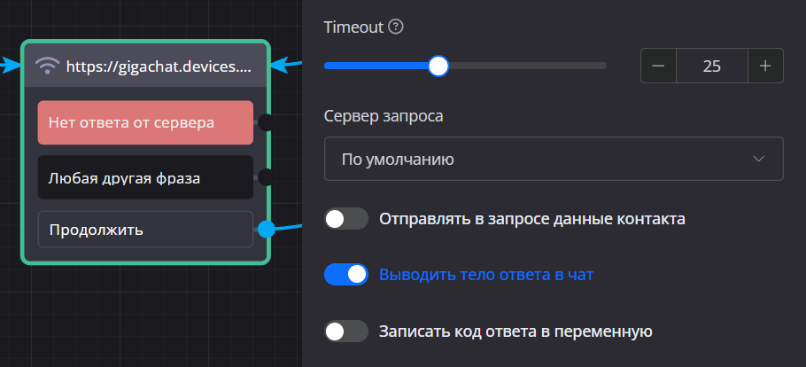Enable 'Отправлять в запросе данные контакта' toggle
The height and width of the screenshot is (367, 806).
click(x=346, y=219)
